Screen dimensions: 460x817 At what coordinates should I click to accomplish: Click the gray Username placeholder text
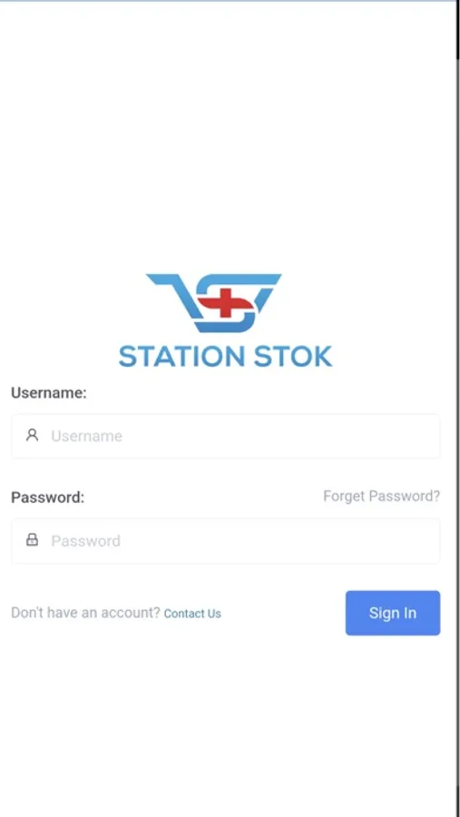pyautogui.click(x=86, y=436)
